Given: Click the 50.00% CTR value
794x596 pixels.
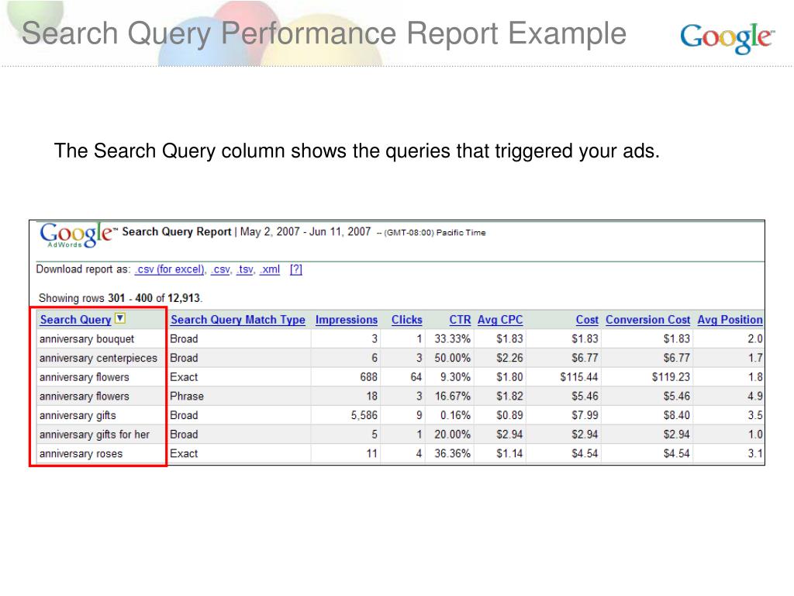Looking at the screenshot, I should click(452, 359).
